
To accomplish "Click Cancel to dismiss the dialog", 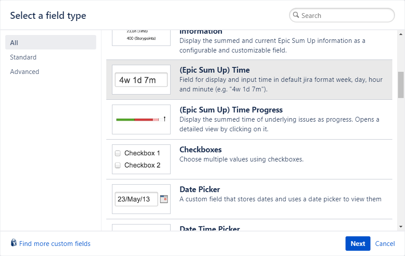I will [385, 243].
